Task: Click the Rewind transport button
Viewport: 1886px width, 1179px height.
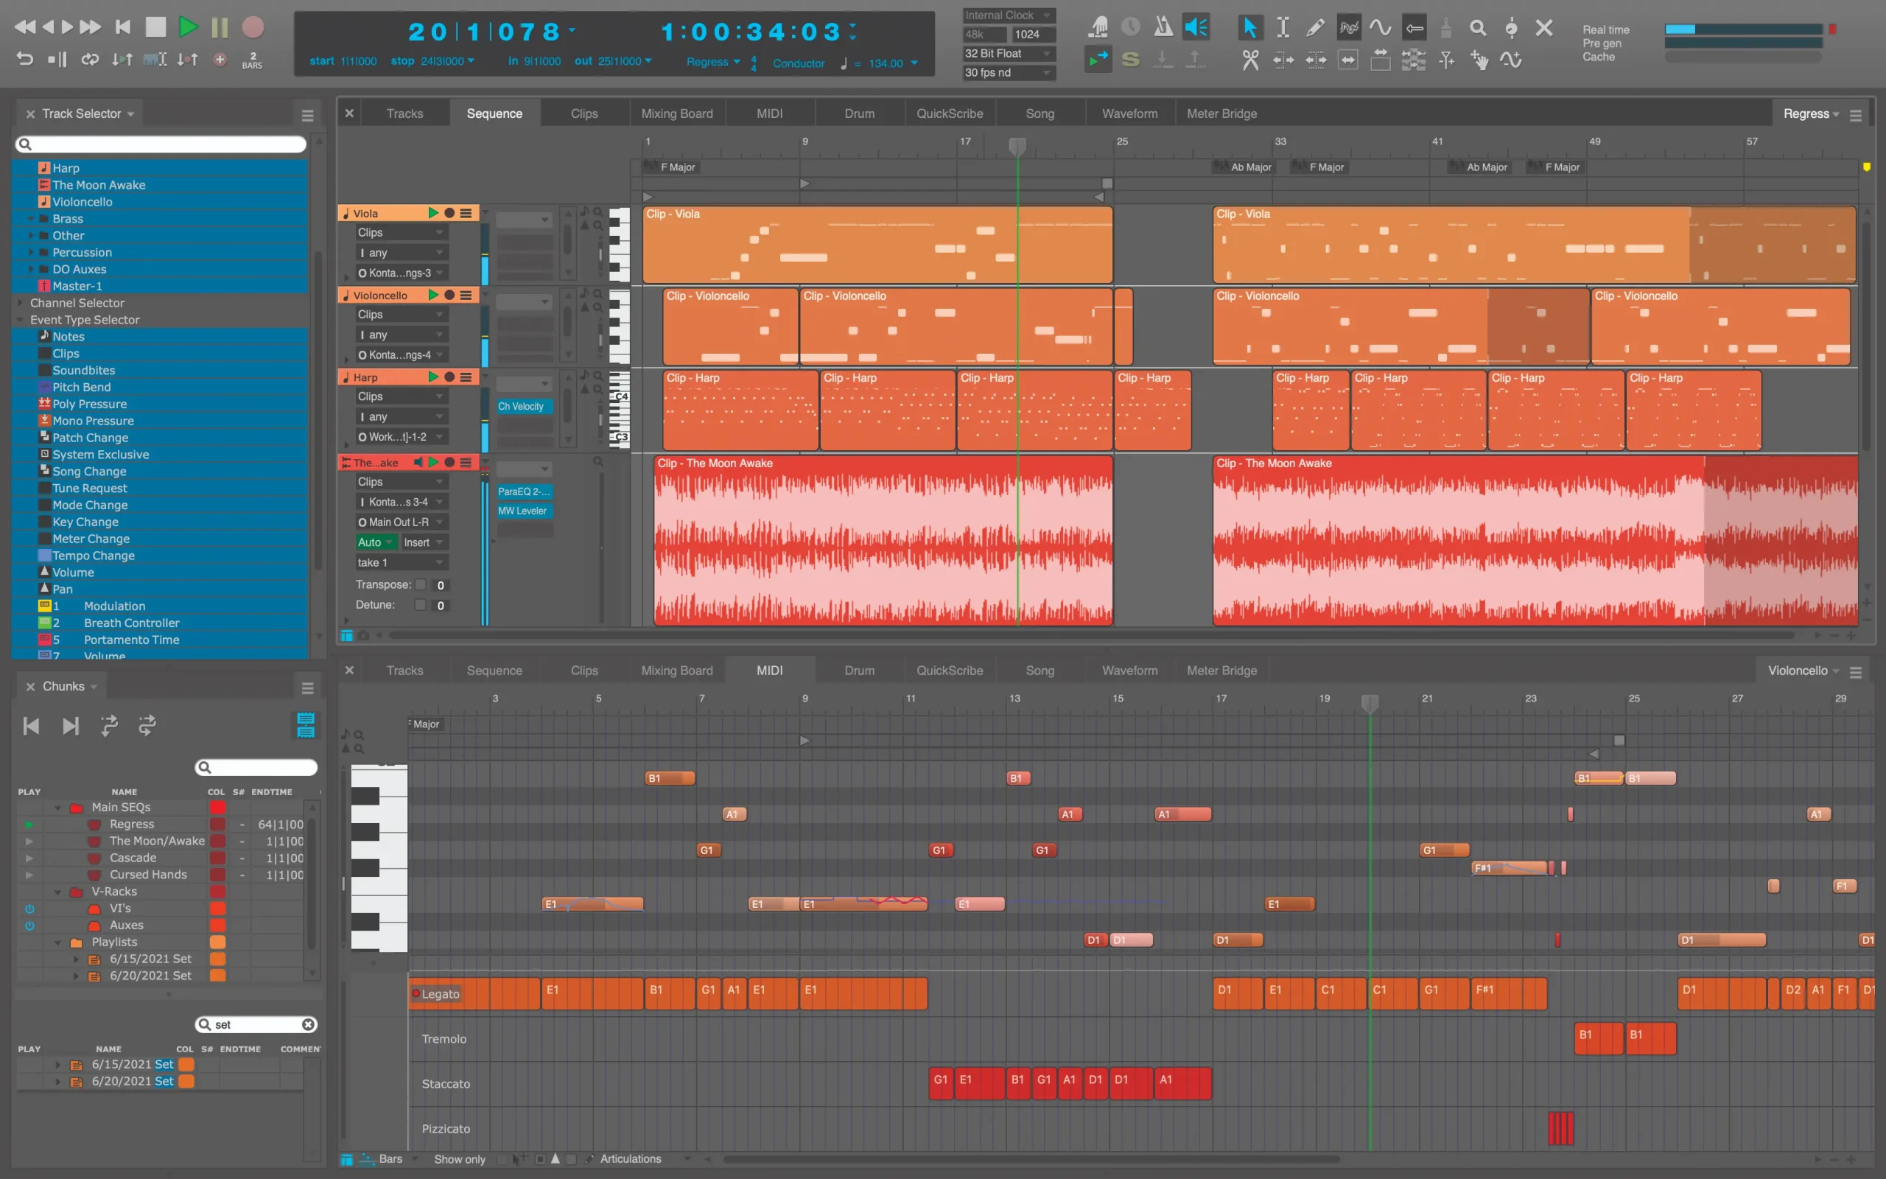Action: [x=25, y=27]
